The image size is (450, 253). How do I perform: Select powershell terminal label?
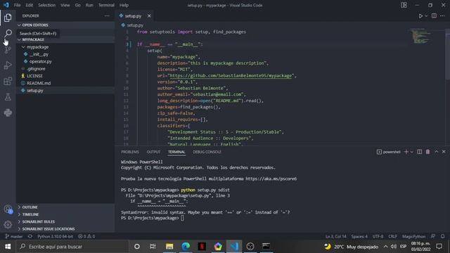389,152
